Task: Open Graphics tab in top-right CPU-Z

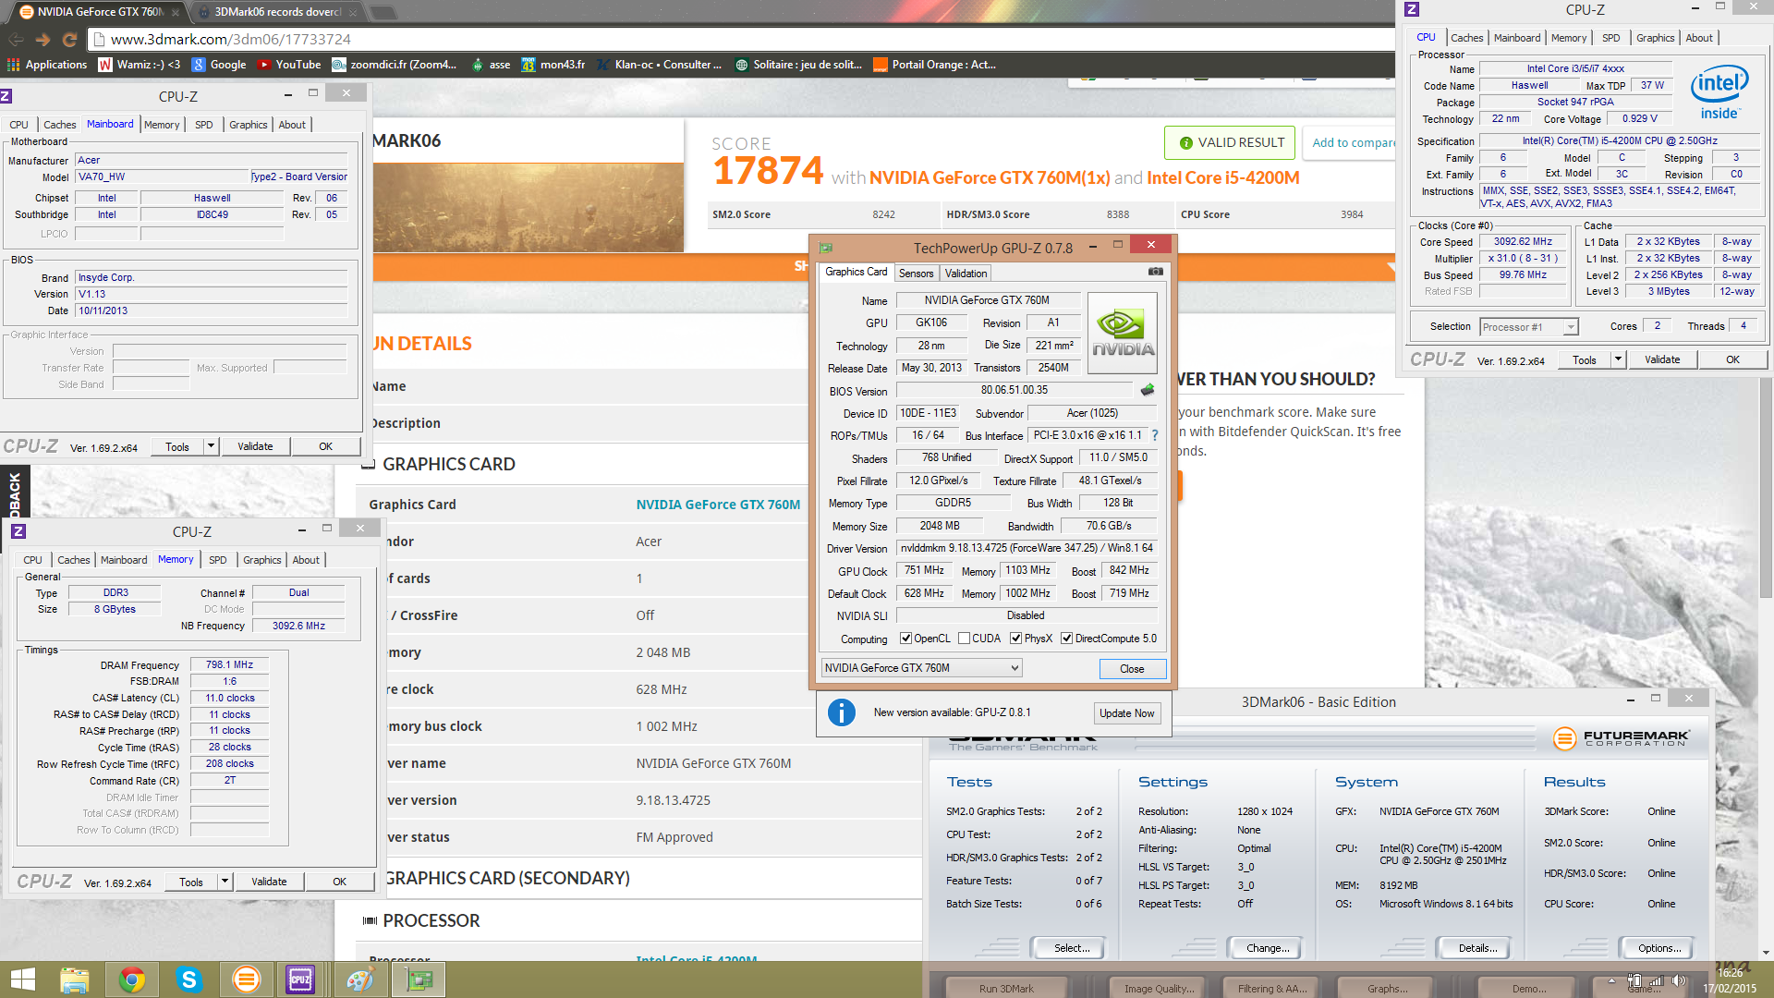Action: point(1655,38)
